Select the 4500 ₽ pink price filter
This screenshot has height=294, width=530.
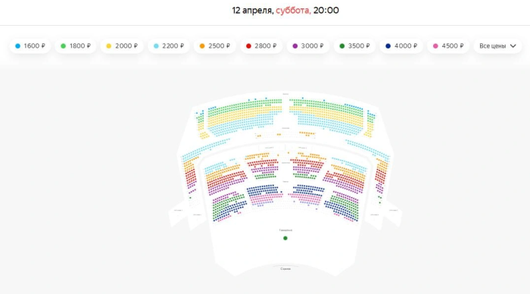[x=448, y=46]
